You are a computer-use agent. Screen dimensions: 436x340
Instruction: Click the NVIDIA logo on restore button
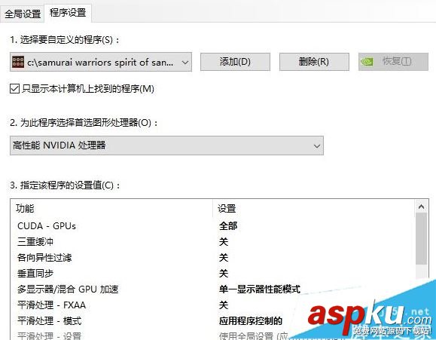click(367, 62)
